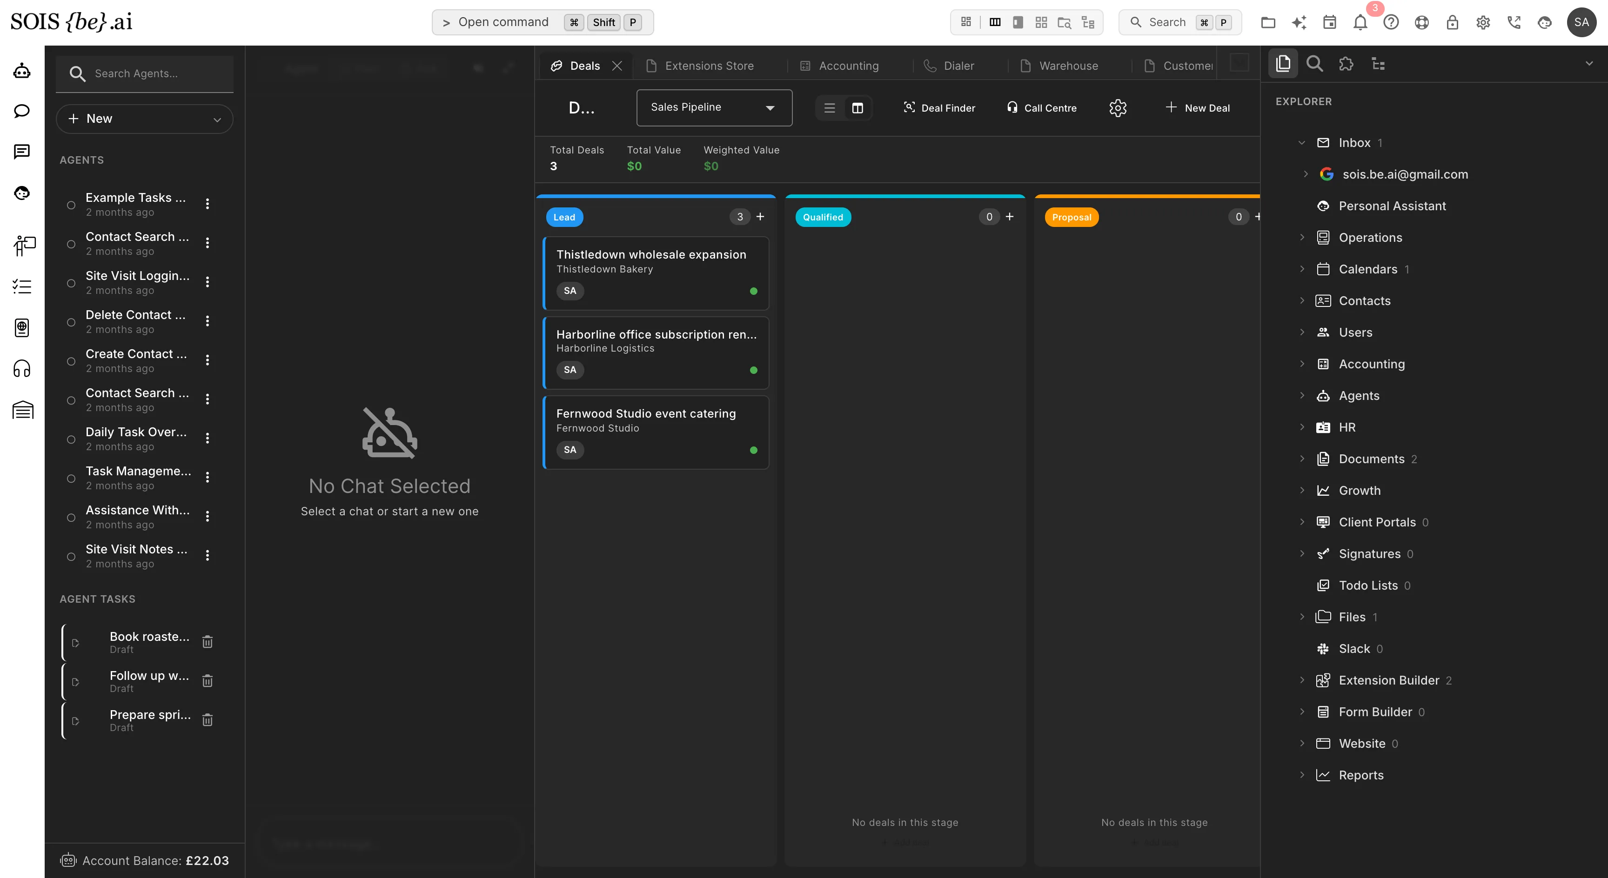The height and width of the screenshot is (878, 1608).
Task: Open the Deals settings gear icon
Action: click(x=1117, y=108)
